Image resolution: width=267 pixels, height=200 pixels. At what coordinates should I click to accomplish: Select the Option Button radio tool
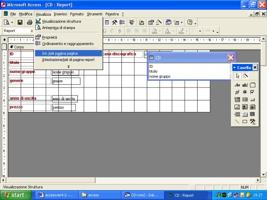click(245, 92)
